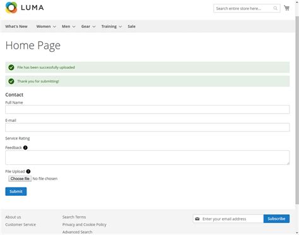Screen dimensions: 299x235
Task: Expand the Training menu chevron
Action: point(120,27)
